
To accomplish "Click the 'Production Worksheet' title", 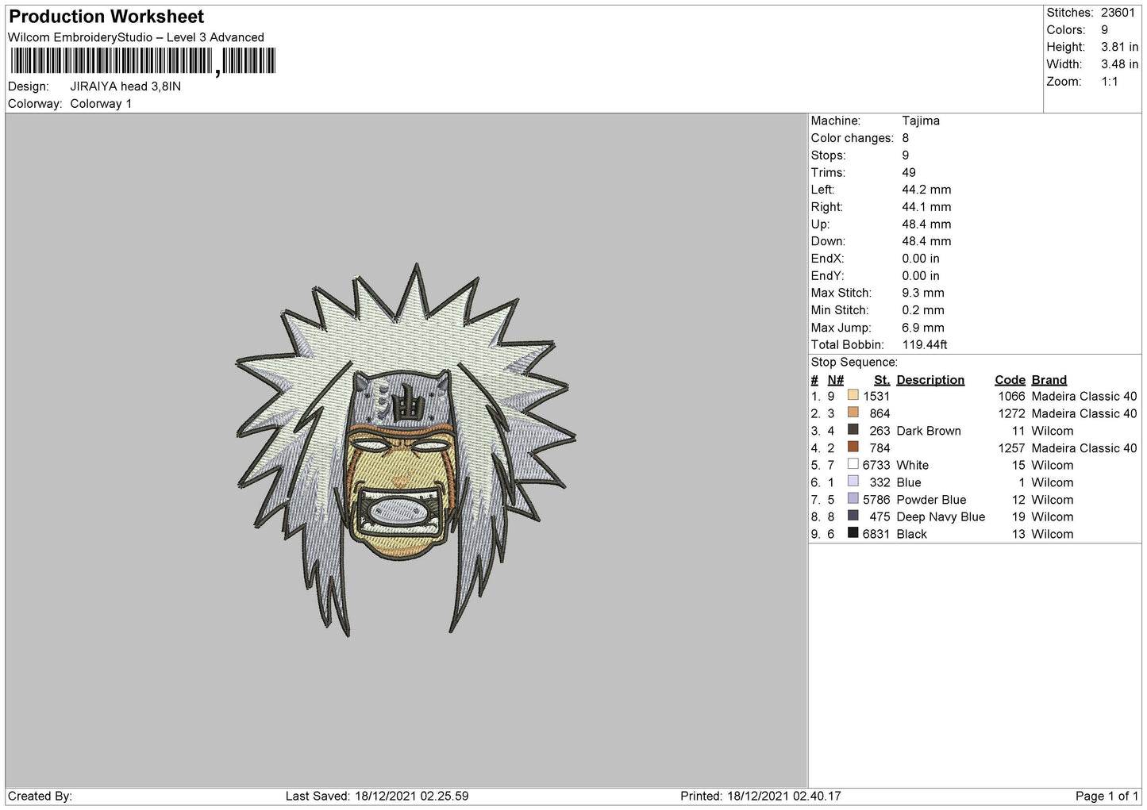I will [106, 17].
